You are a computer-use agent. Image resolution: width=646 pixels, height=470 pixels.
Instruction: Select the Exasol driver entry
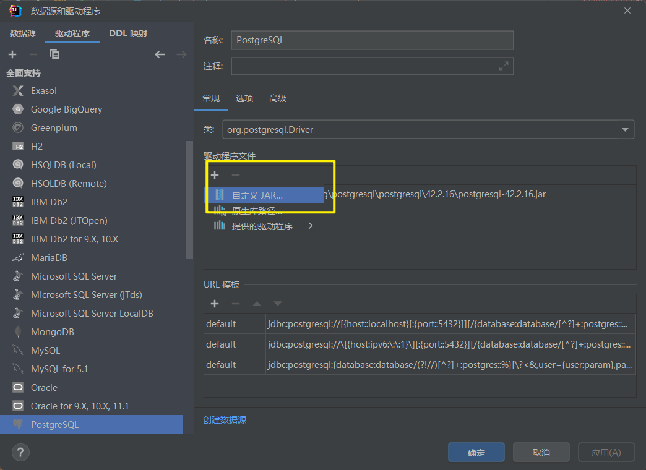click(x=44, y=91)
